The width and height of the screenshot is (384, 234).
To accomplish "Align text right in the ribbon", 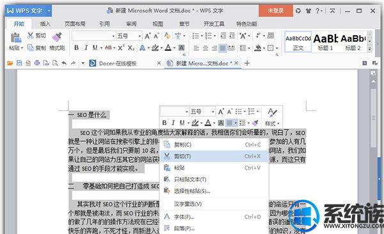I will coord(214,48).
